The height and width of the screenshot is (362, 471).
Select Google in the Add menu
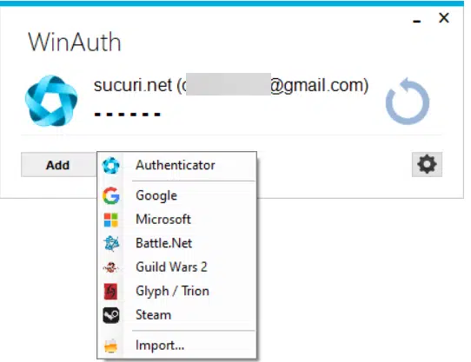(x=177, y=195)
